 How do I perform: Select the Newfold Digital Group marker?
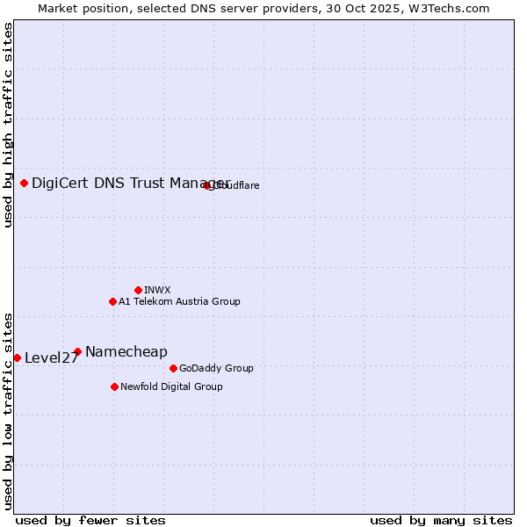(115, 386)
